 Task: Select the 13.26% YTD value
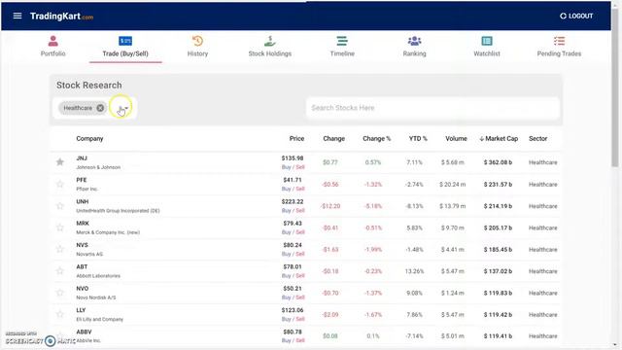tap(415, 271)
